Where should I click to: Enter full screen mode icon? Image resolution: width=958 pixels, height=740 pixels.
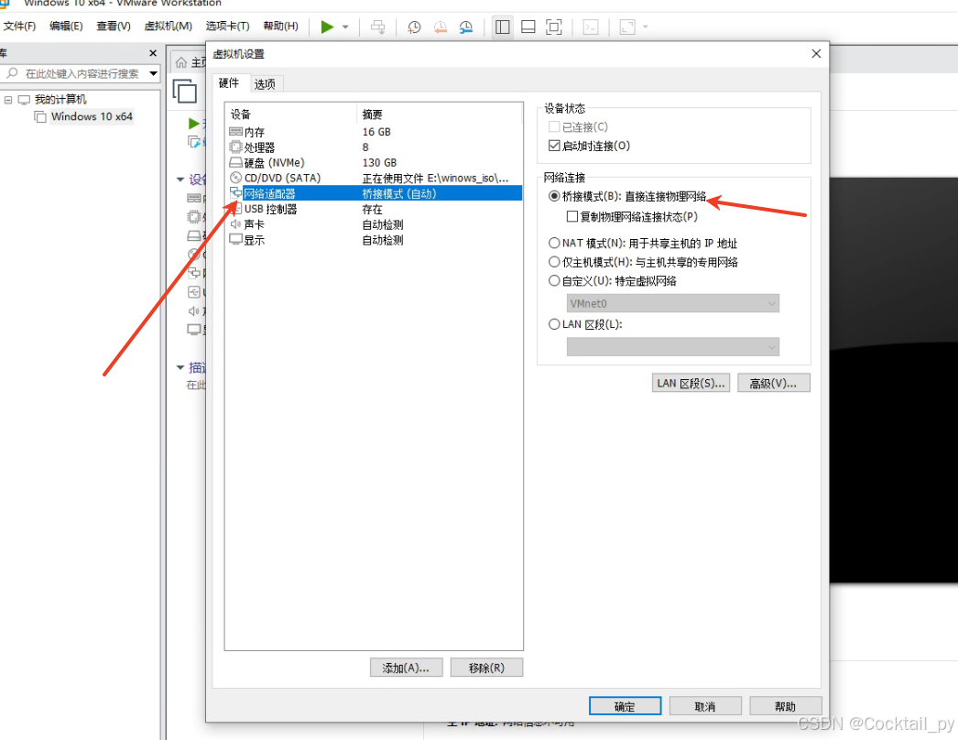point(553,27)
